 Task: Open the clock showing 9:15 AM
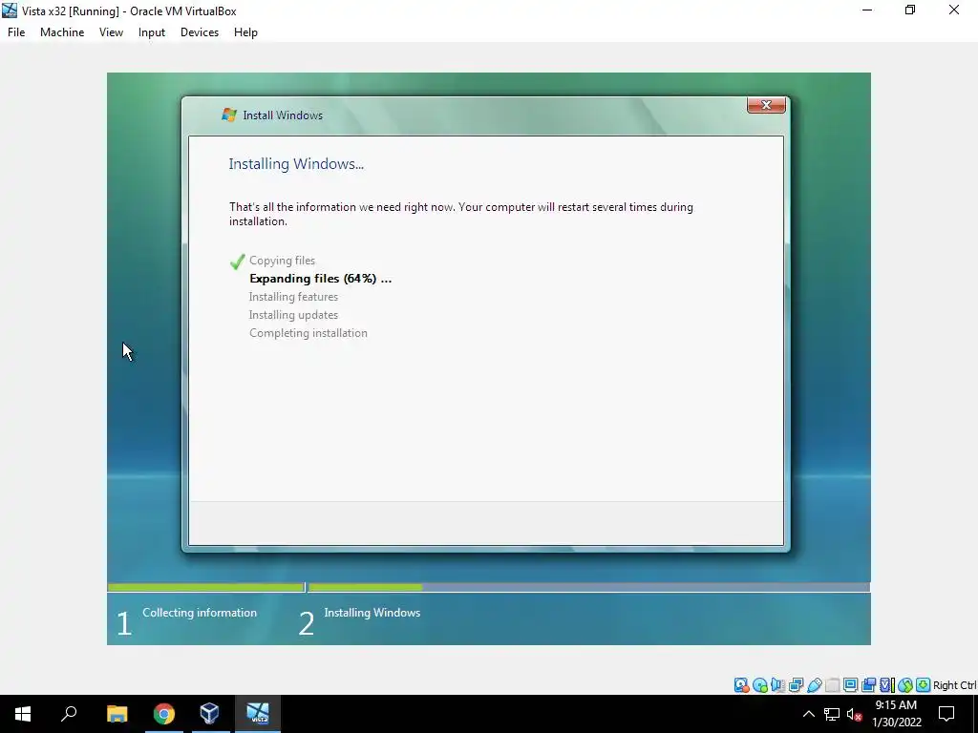click(896, 714)
